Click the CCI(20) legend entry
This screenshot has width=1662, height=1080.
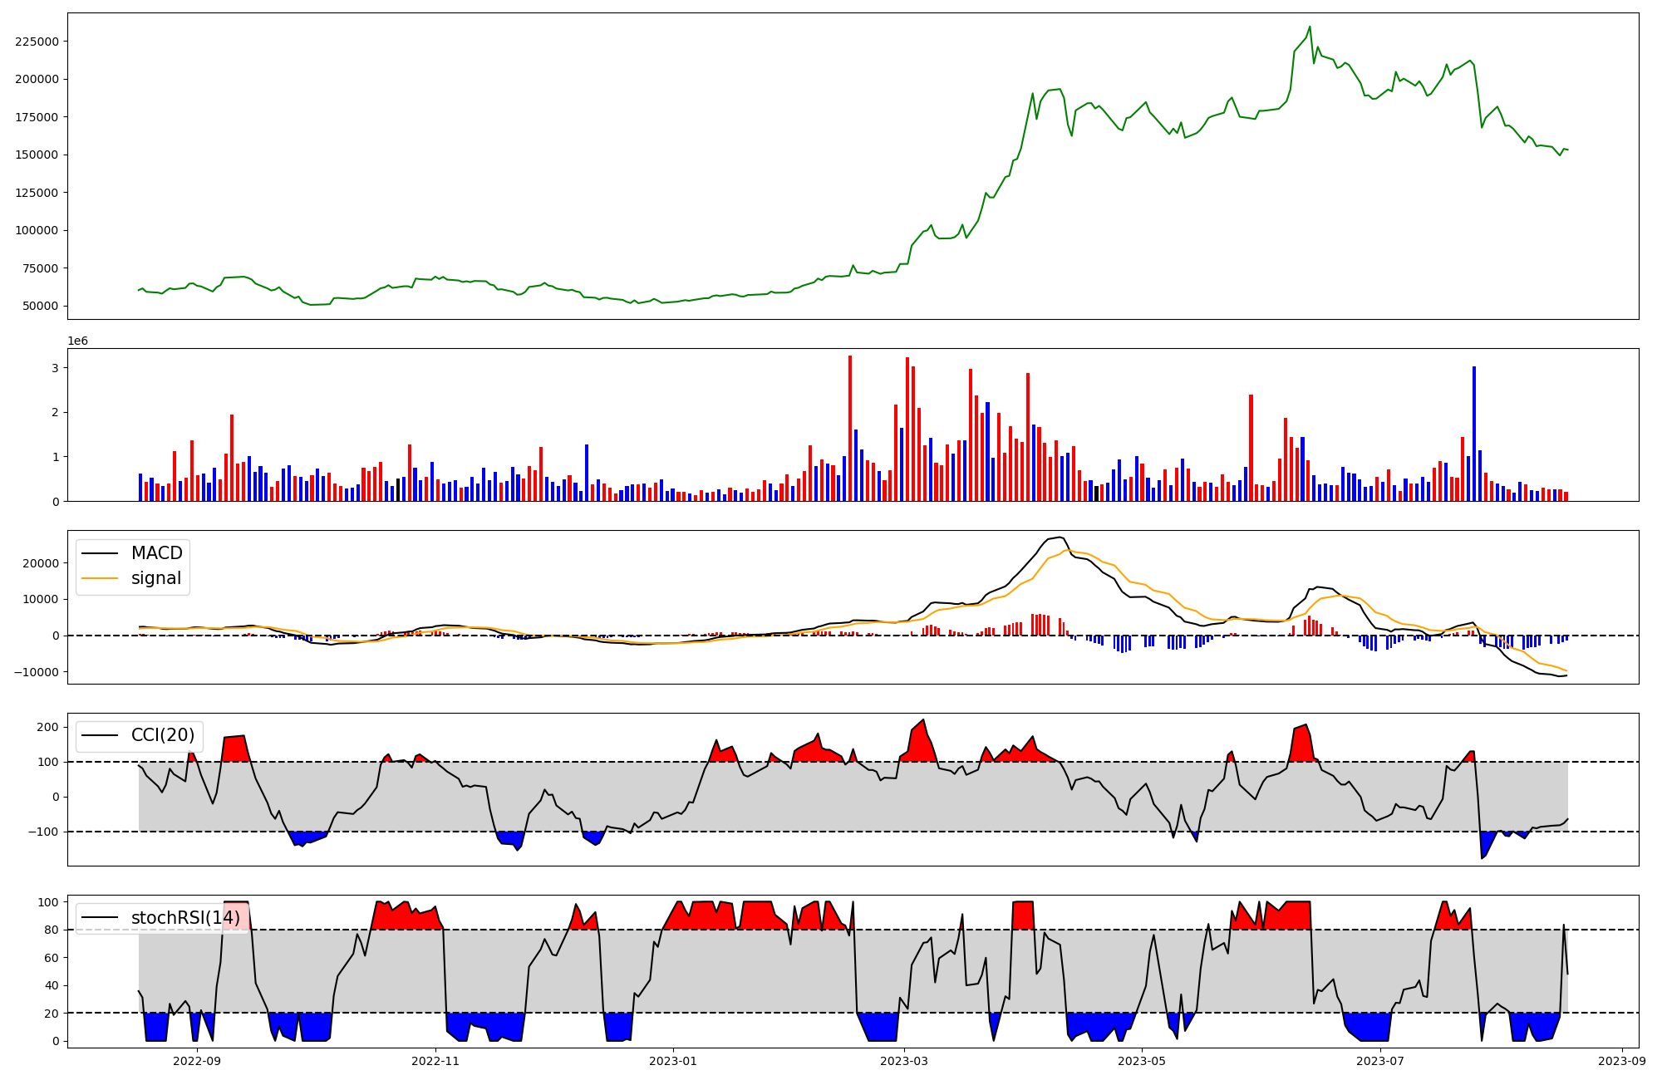coord(162,735)
